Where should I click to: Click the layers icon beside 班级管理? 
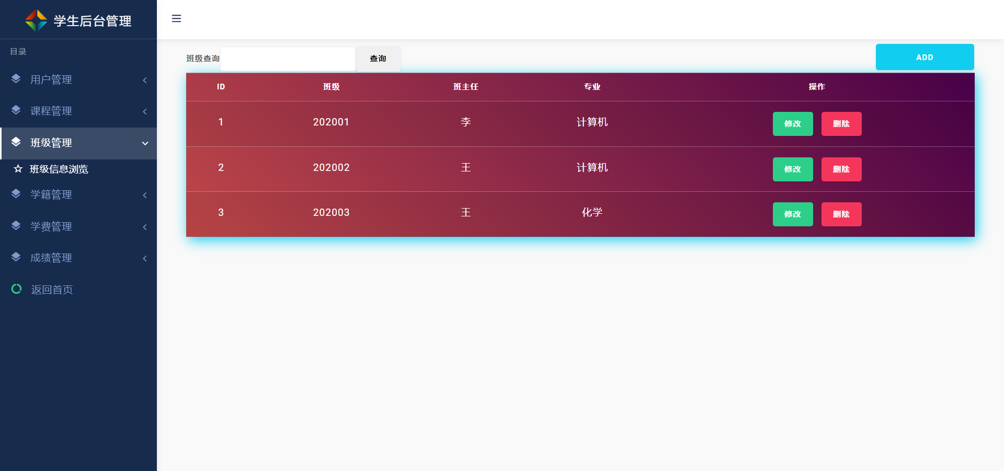[16, 142]
